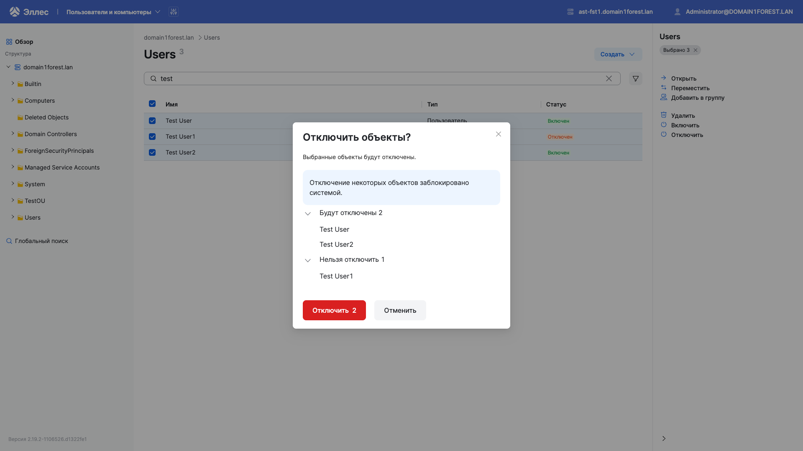Click the Переместить arrows icon in right panel
The width and height of the screenshot is (803, 451).
click(664, 88)
